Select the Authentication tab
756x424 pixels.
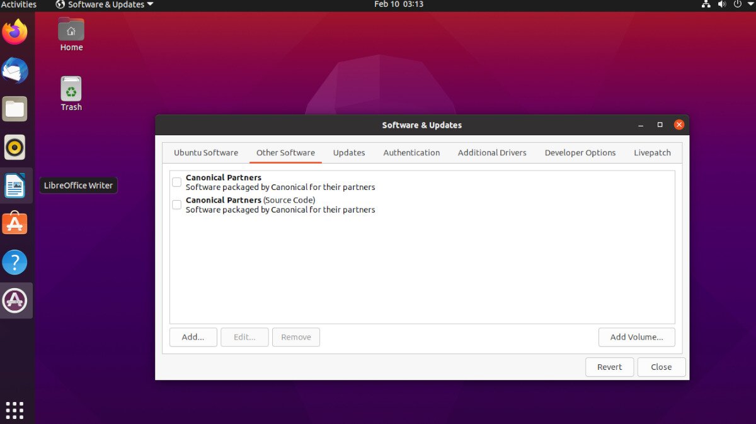(x=411, y=152)
